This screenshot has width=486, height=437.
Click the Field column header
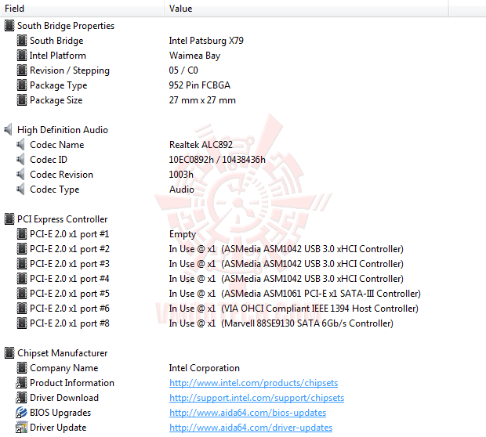(x=82, y=9)
